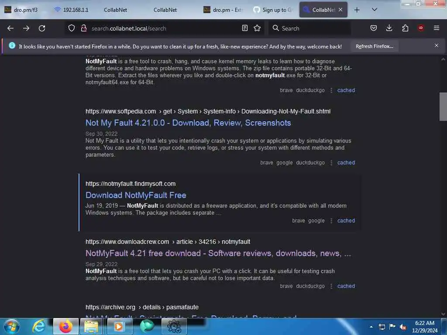The image size is (447, 335).
Task: Open Windows Explorer from taskbar
Action: tap(91, 326)
